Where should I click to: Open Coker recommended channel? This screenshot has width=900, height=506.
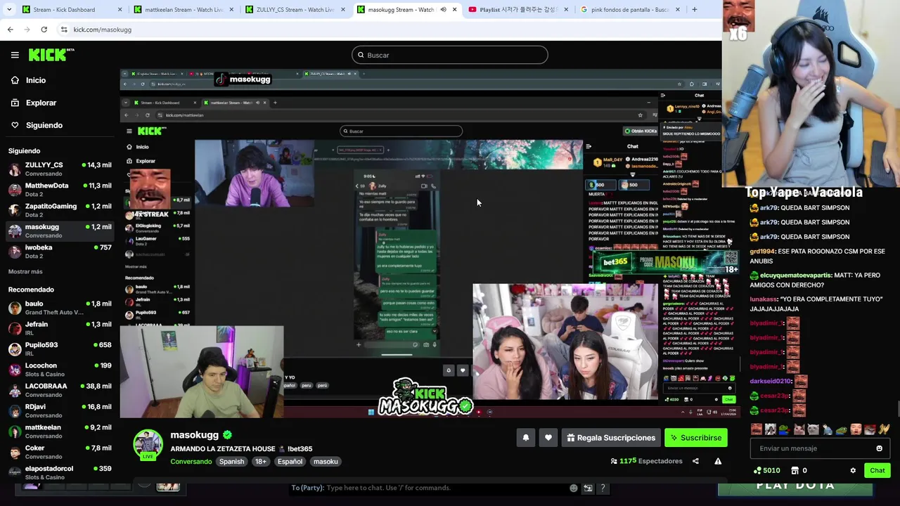[x=59, y=451]
